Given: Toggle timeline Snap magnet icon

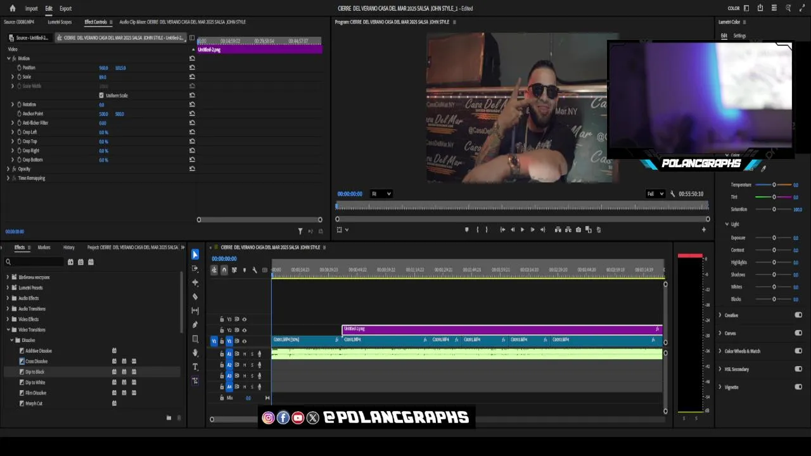Looking at the screenshot, I should pos(224,270).
